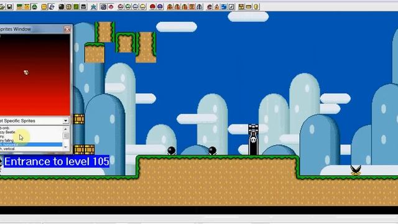Screen dimensions: 398x224
Task: Click the gold coin toolbar icon
Action: [x=256, y=7]
